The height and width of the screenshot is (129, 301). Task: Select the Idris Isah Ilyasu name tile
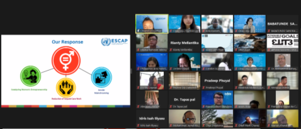point(152,118)
